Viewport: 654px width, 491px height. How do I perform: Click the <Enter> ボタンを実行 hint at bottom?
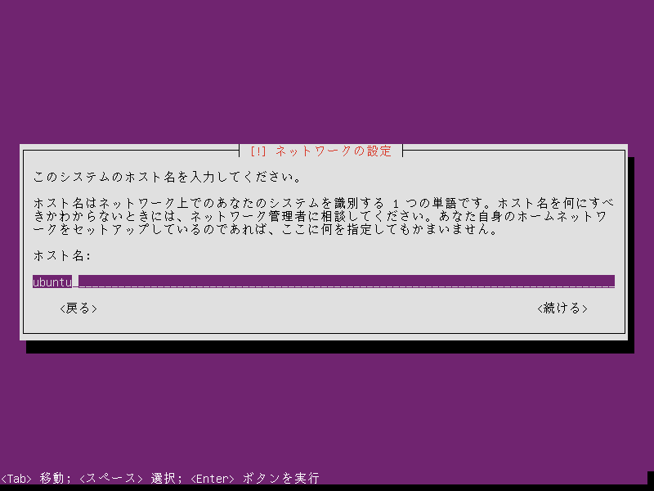(255, 478)
